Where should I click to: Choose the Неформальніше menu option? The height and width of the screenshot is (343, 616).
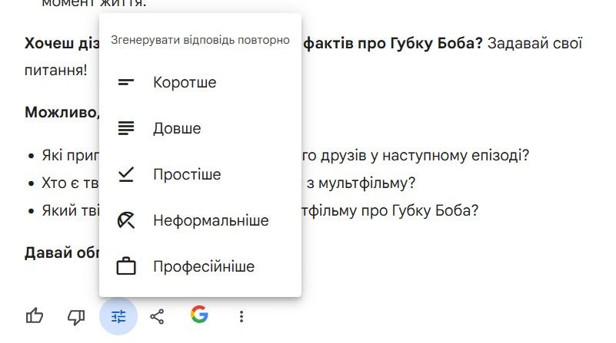211,221
